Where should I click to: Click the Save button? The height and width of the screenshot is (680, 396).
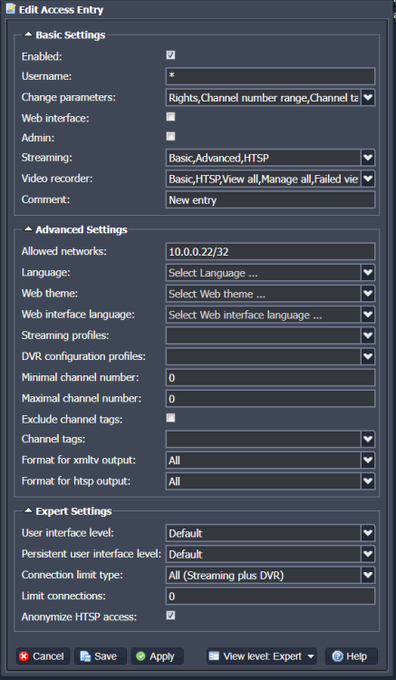[100, 656]
